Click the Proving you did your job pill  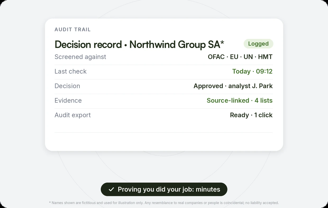point(164,189)
